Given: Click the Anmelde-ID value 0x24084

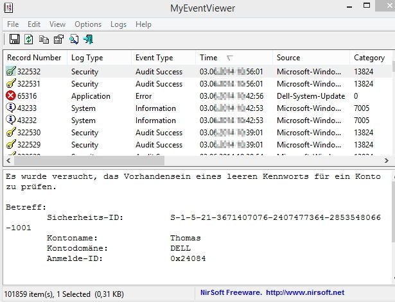Looking at the screenshot, I should [x=188, y=258].
